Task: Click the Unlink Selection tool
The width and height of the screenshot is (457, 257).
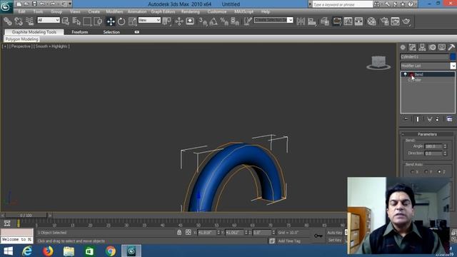Action: tap(19, 21)
